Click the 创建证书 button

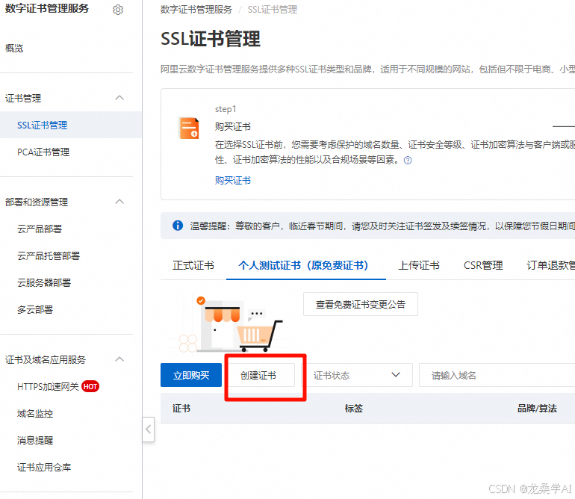pyautogui.click(x=258, y=375)
